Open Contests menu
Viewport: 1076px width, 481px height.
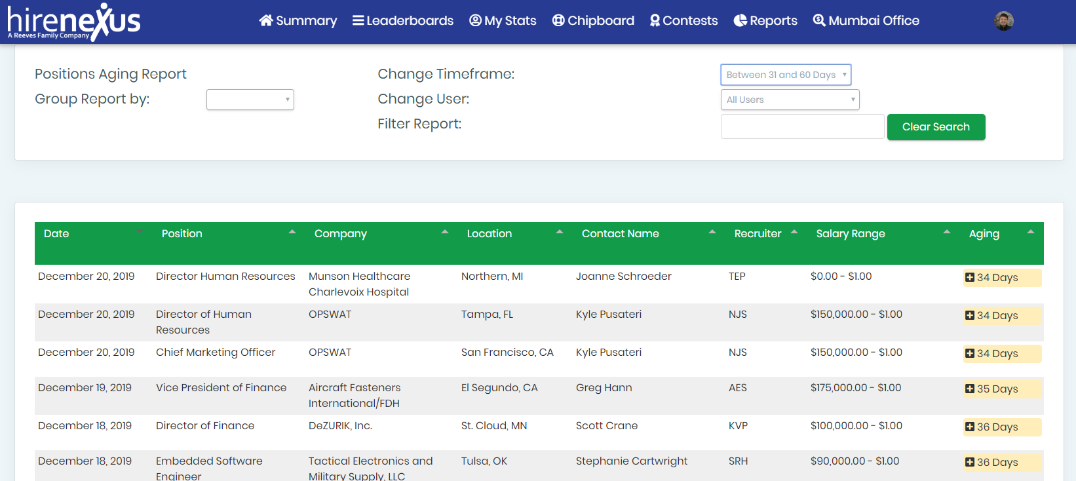point(684,20)
